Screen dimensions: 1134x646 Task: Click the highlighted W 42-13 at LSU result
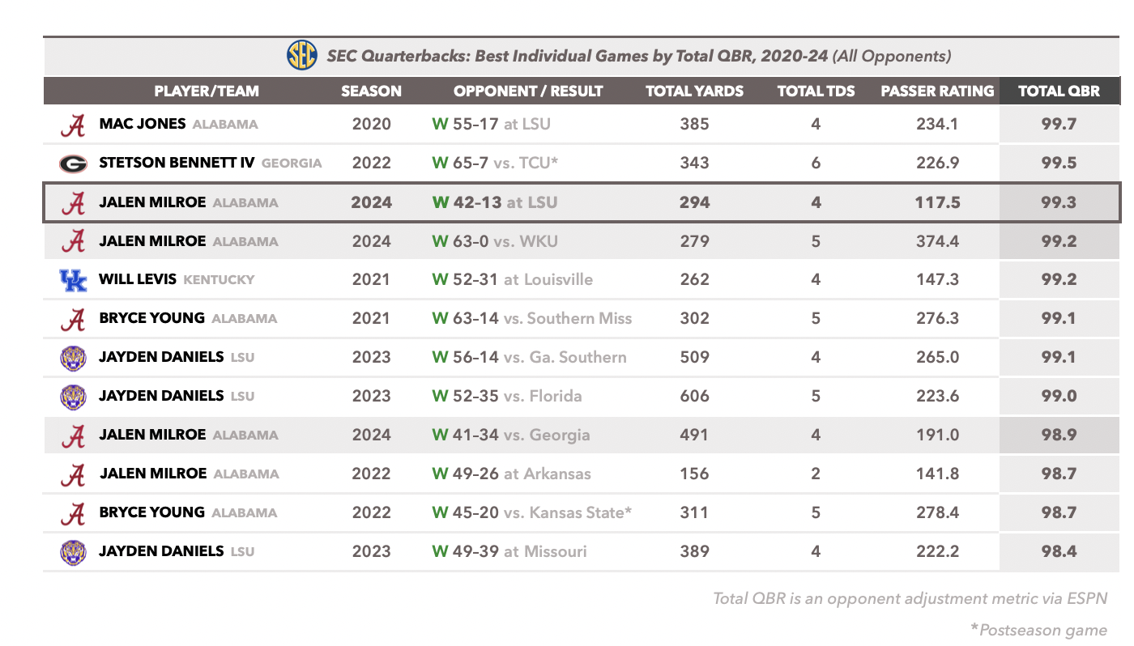tap(495, 202)
